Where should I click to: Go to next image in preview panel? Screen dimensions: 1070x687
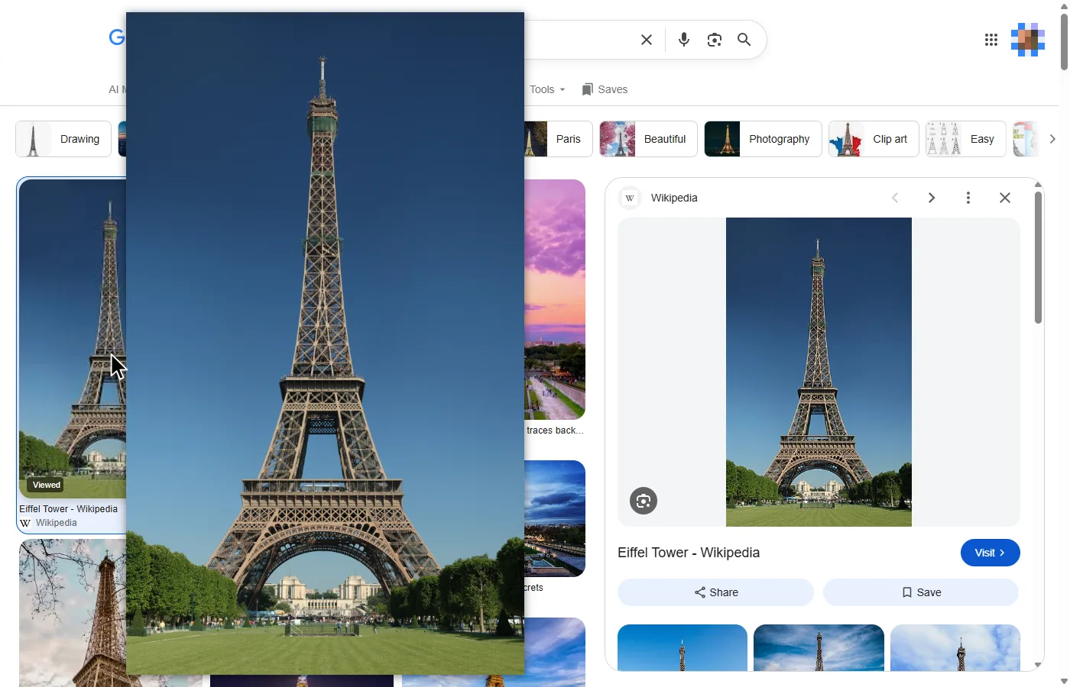click(x=932, y=198)
